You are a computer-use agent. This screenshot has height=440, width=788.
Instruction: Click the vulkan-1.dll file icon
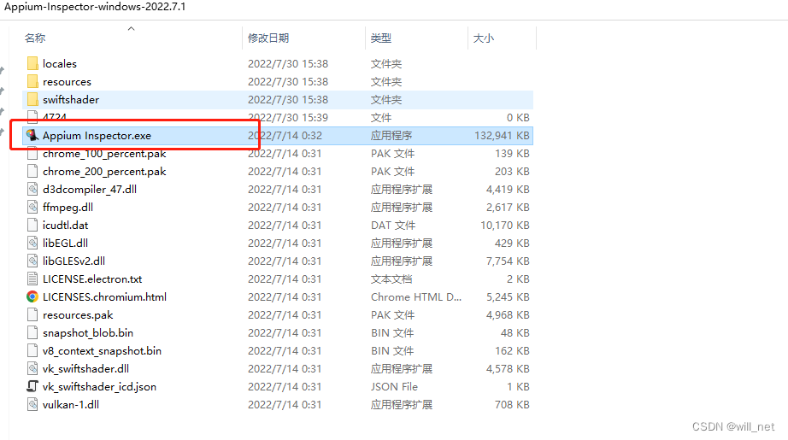coord(32,404)
